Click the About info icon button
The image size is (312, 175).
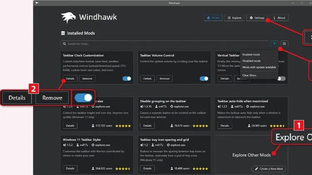(278, 18)
